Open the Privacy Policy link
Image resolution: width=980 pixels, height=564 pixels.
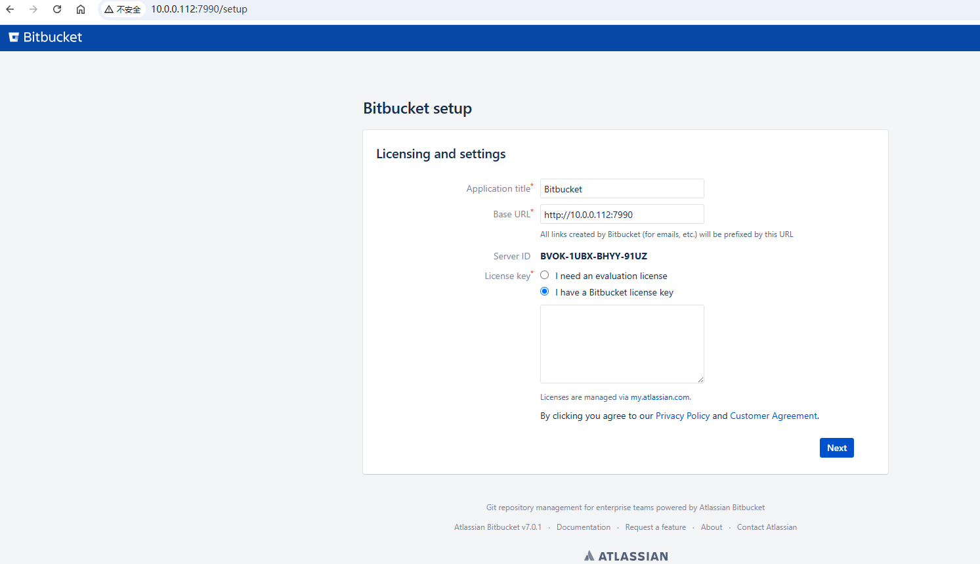point(682,416)
